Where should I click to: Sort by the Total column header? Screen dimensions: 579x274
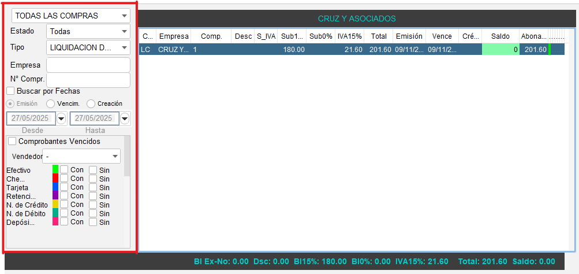tap(379, 36)
